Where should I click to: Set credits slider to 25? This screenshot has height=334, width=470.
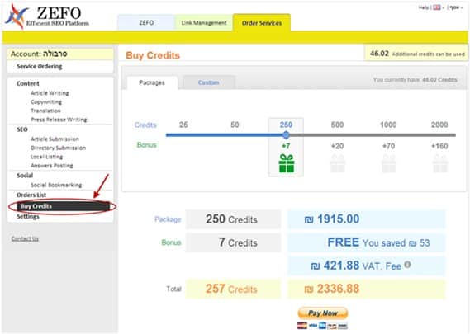183,125
